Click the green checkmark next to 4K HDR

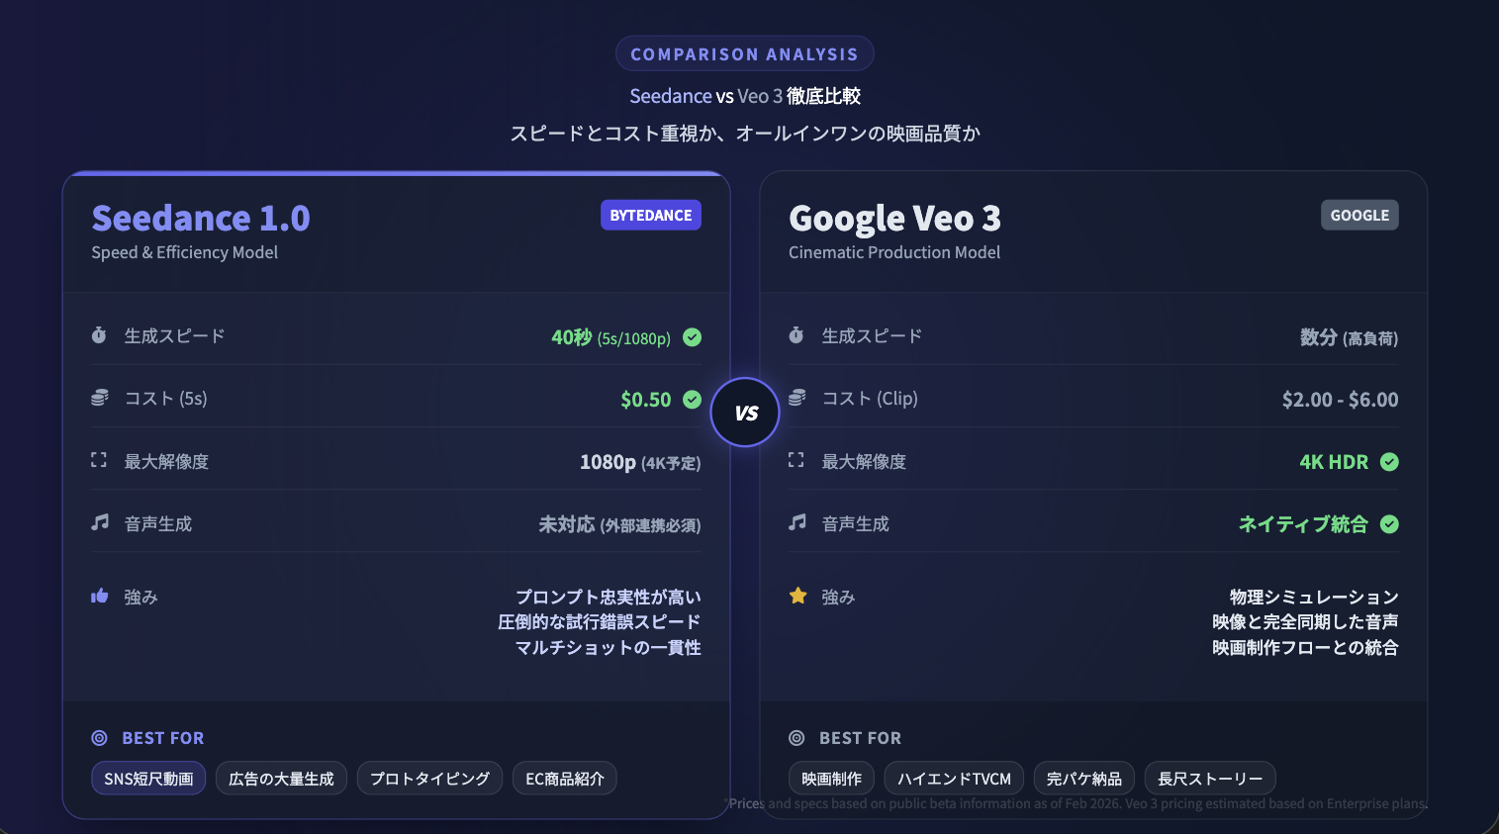(x=1389, y=462)
